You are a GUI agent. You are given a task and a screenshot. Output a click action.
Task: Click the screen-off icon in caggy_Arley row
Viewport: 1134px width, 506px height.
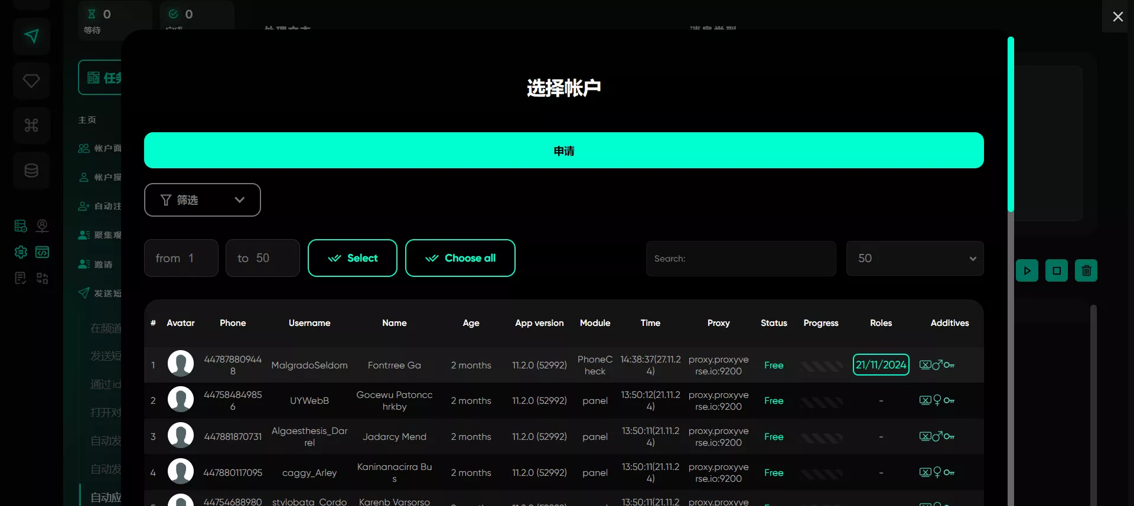point(925,472)
